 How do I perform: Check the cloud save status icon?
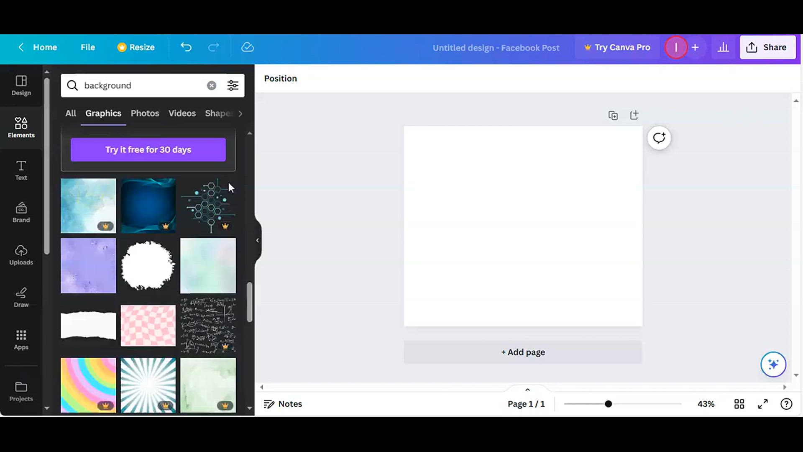pos(248,47)
